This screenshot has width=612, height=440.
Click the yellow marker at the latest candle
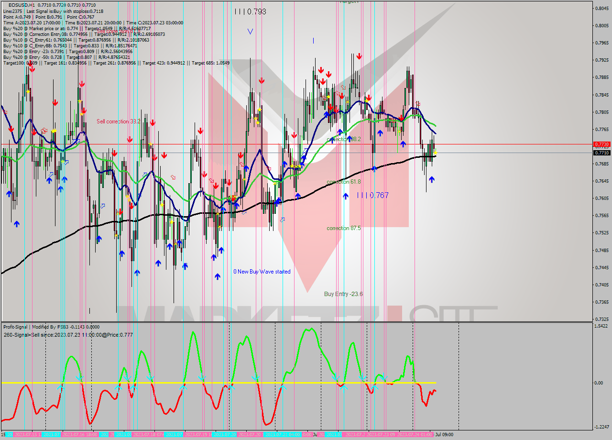(435, 153)
